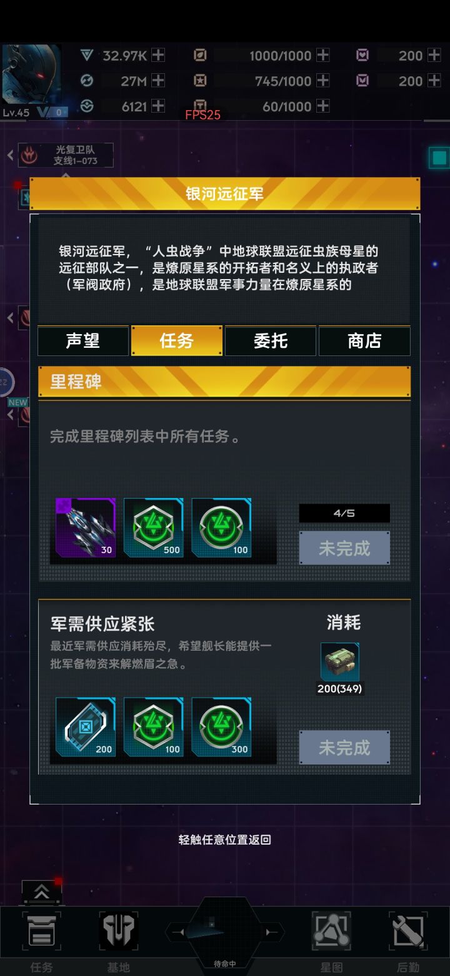Expand the panel with double up chevron
450x976 pixels.
click(41, 892)
